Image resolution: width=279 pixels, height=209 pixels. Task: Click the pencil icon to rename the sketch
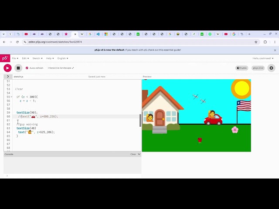tap(73, 68)
